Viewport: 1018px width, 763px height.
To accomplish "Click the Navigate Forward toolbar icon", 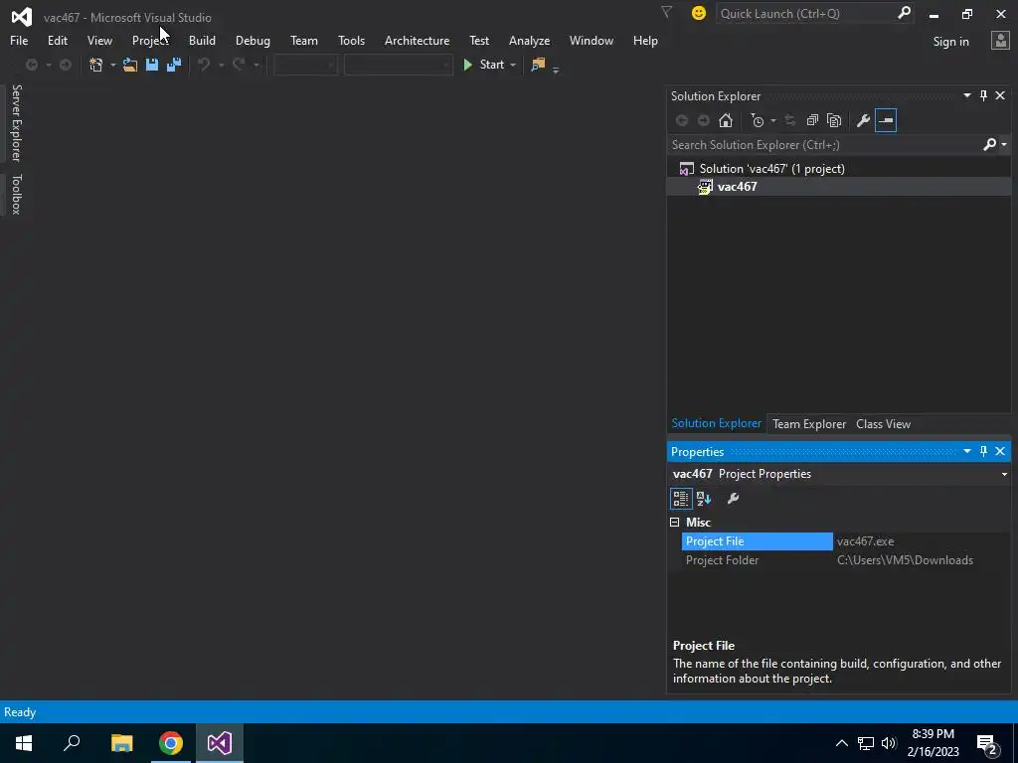I will pyautogui.click(x=65, y=65).
